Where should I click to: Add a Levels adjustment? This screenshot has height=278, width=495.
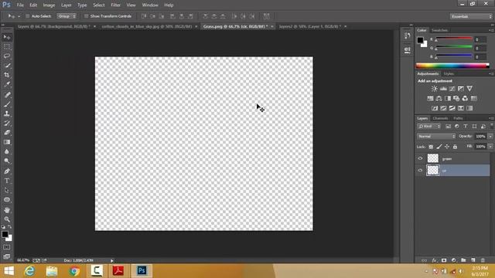coord(443,89)
